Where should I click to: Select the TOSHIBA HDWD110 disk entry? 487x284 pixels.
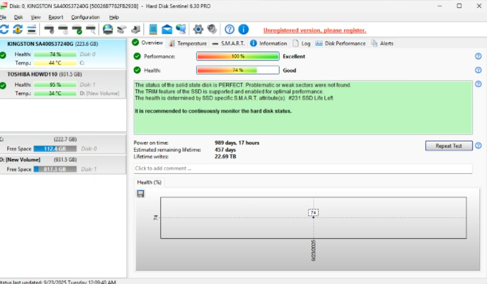[63, 84]
